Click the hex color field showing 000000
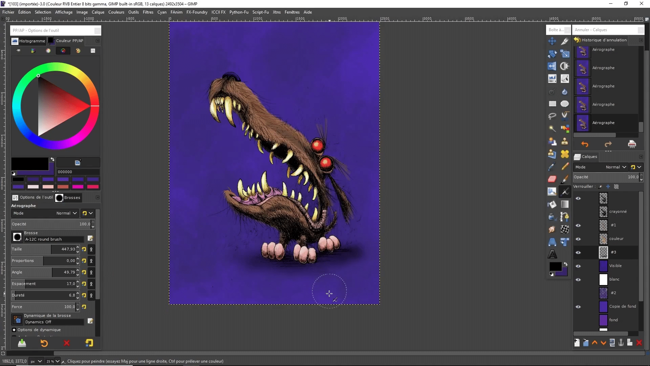Viewport: 650px width, 366px height. [78, 172]
